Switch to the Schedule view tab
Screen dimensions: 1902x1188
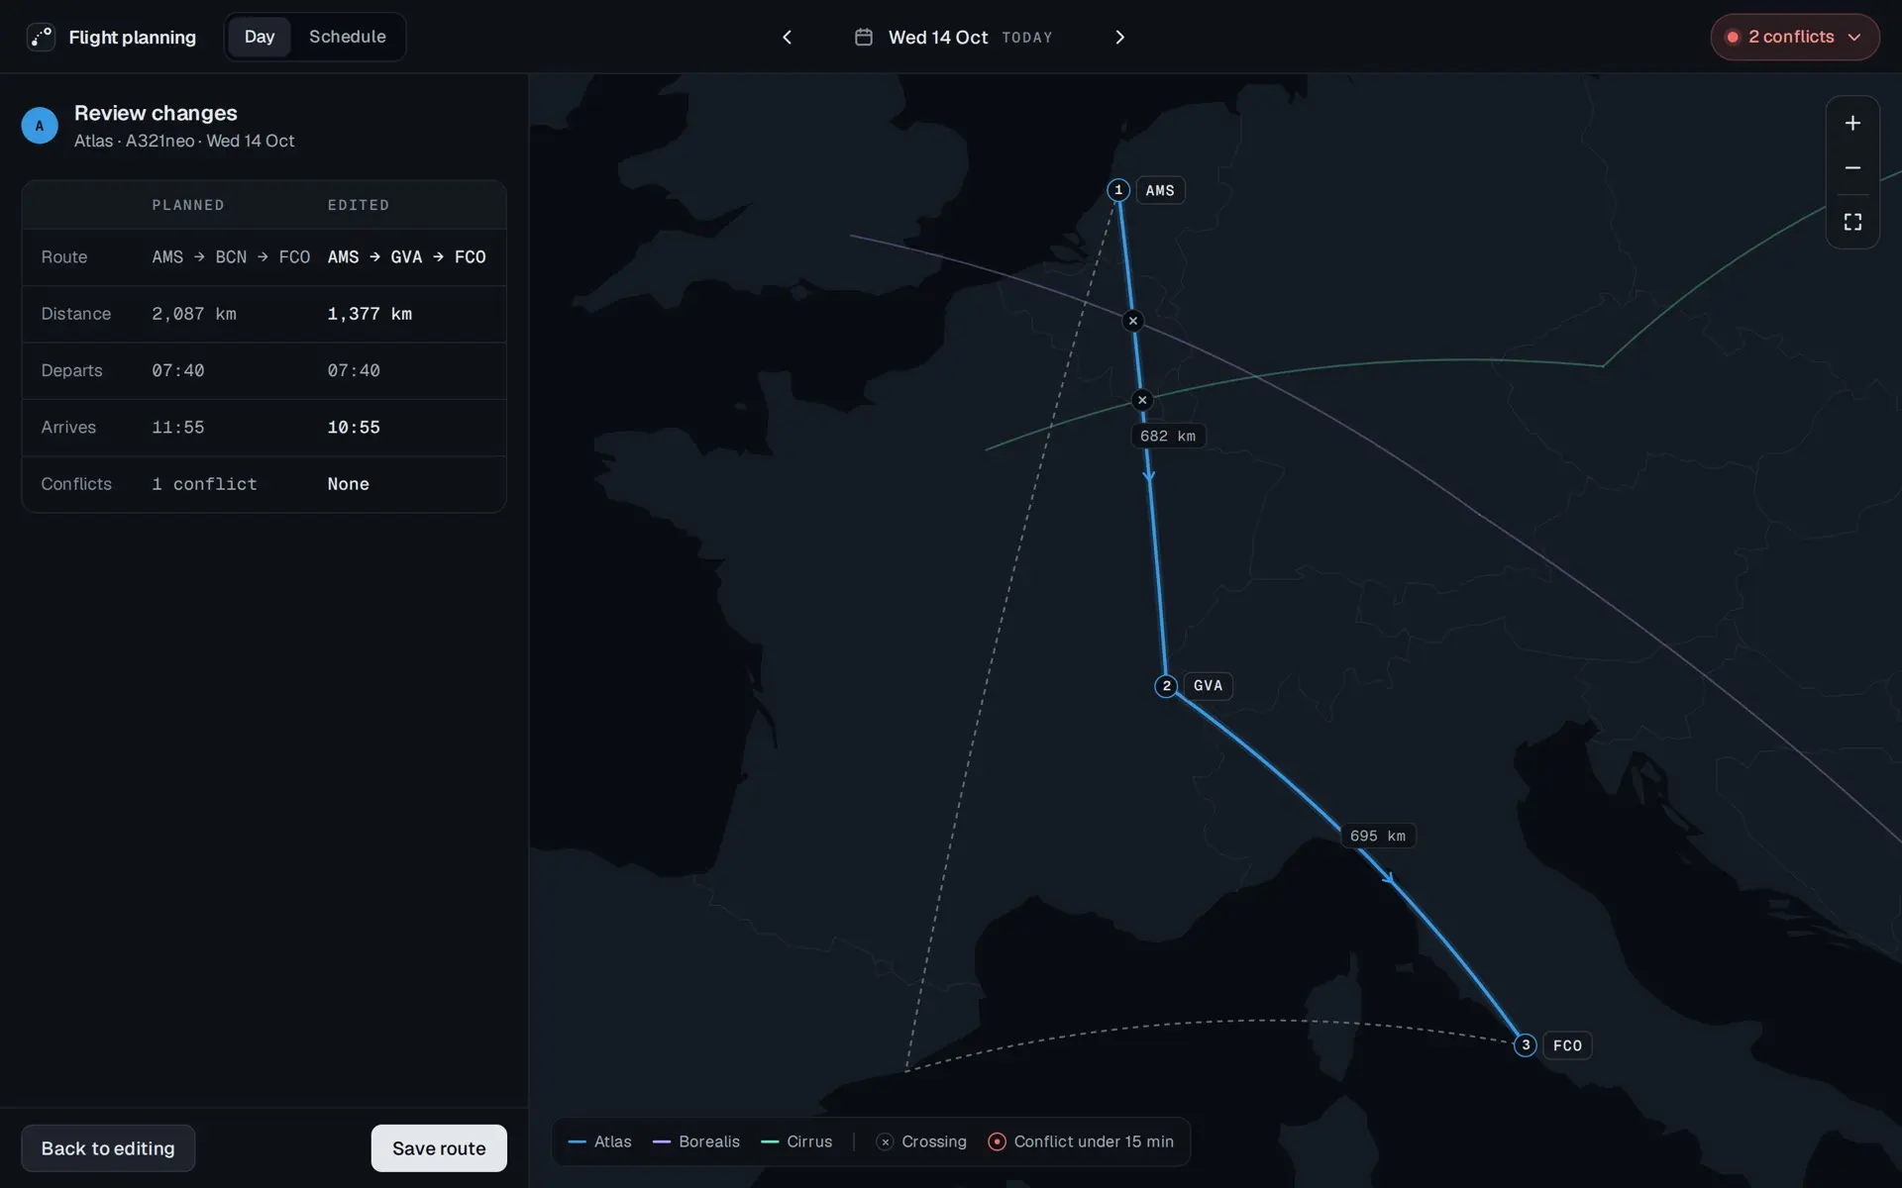[x=347, y=37]
